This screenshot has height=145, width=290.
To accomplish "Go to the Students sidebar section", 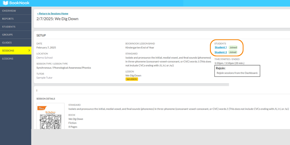I will (x=16, y=27).
